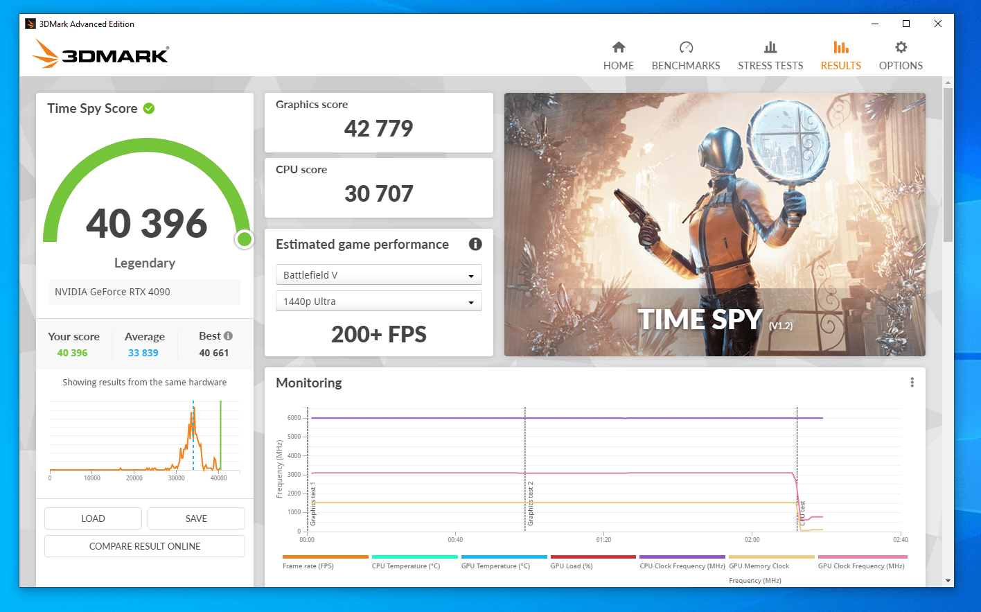Click the LOAD button
981x612 pixels.
coord(93,518)
